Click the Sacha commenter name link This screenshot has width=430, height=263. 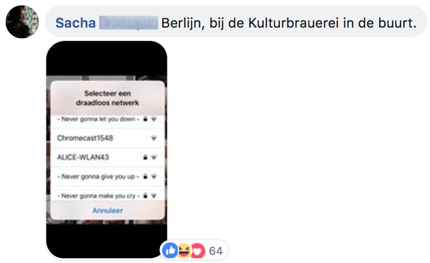[x=75, y=23]
